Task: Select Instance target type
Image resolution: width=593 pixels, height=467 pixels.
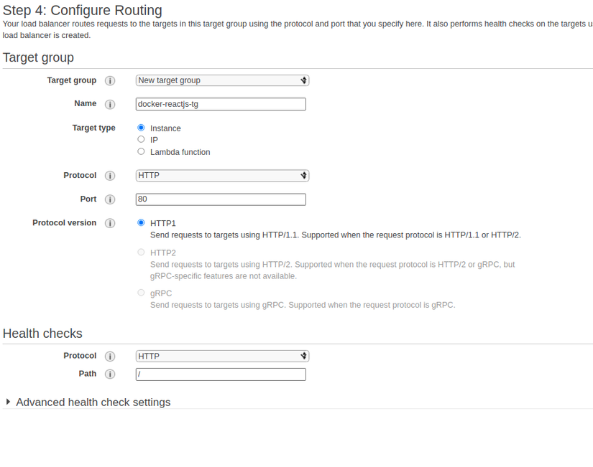Action: (141, 128)
